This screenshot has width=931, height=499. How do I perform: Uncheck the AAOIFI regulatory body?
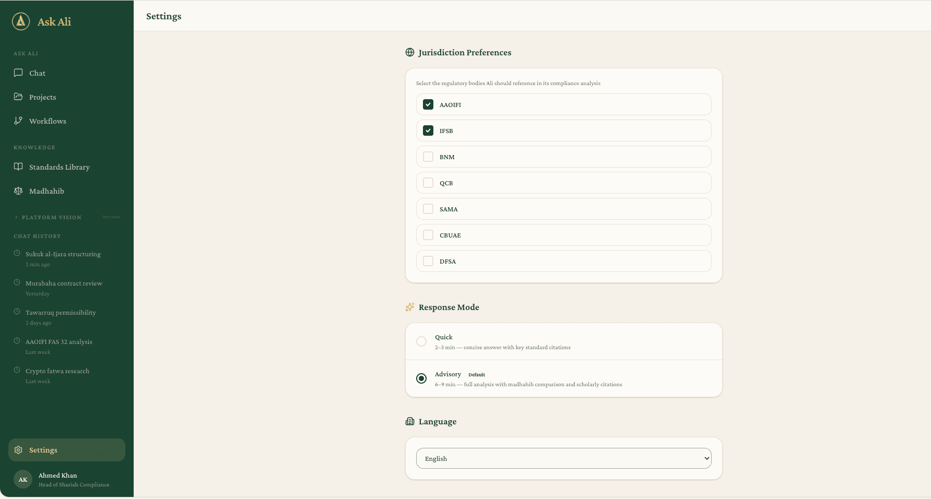tap(428, 104)
